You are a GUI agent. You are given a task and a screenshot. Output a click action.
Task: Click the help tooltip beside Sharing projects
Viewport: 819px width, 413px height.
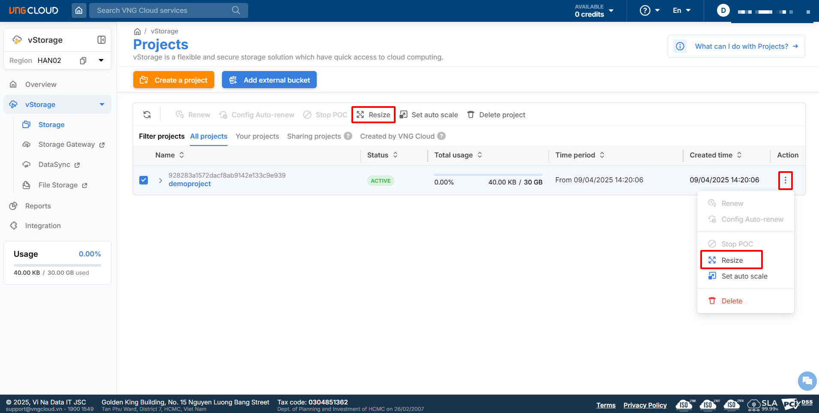[x=348, y=136]
